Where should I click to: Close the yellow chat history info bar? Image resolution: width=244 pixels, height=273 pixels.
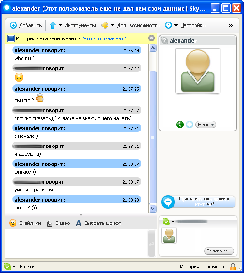click(x=152, y=38)
